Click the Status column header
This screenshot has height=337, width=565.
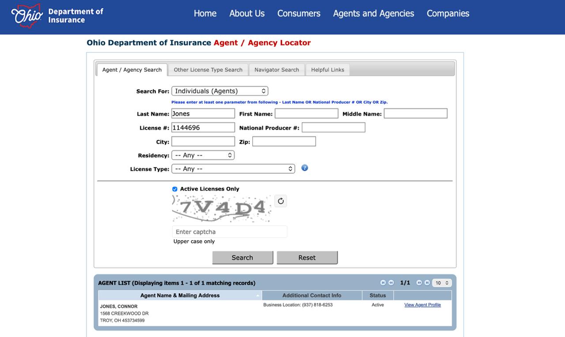coord(378,296)
